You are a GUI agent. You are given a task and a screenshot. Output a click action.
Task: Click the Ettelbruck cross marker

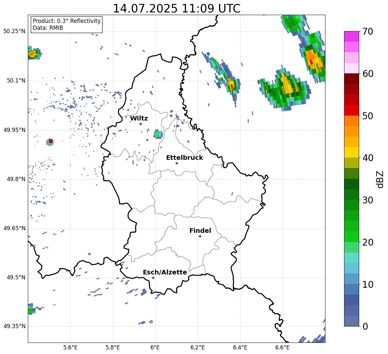point(177,163)
